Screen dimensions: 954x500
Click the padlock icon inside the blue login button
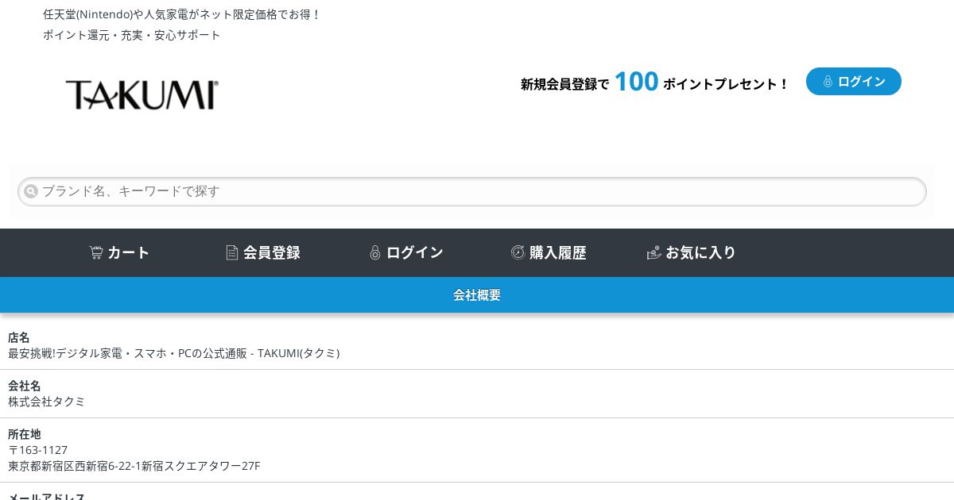(828, 82)
